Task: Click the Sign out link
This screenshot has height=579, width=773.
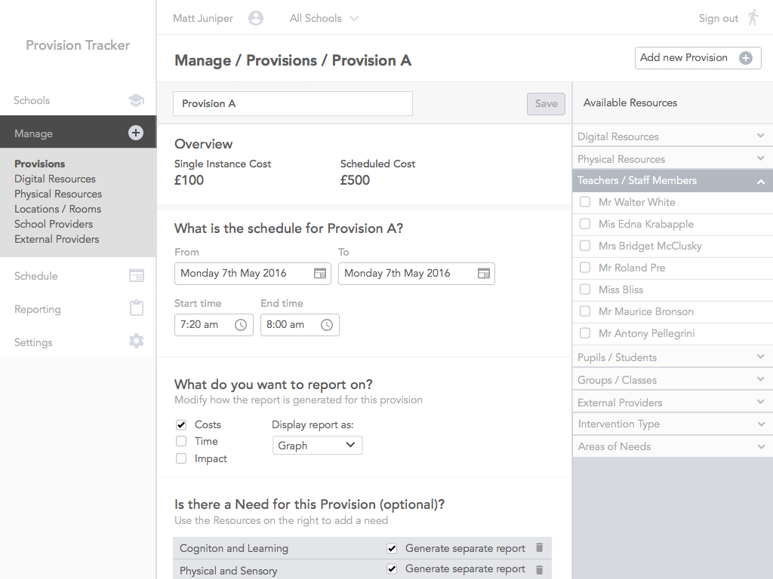Action: tap(719, 18)
